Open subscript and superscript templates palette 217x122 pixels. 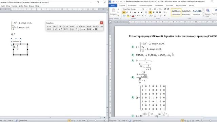coord(60,29)
